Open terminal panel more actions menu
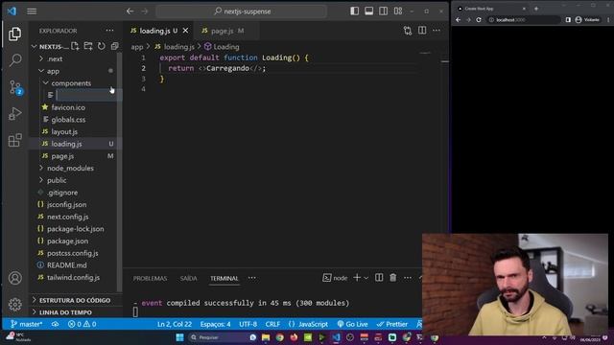The image size is (614, 345). pyautogui.click(x=408, y=278)
